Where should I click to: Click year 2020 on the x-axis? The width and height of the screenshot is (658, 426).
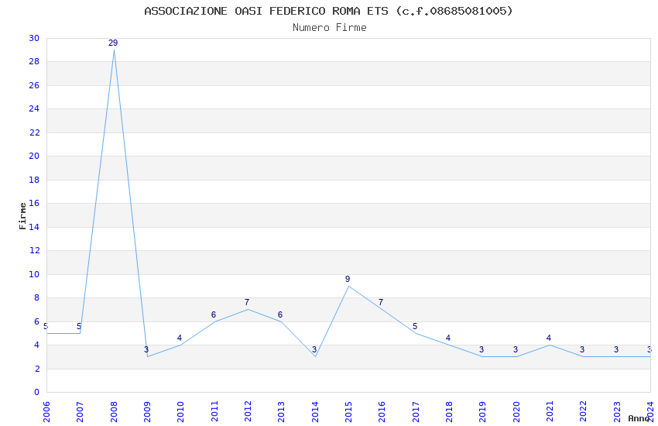[516, 412]
